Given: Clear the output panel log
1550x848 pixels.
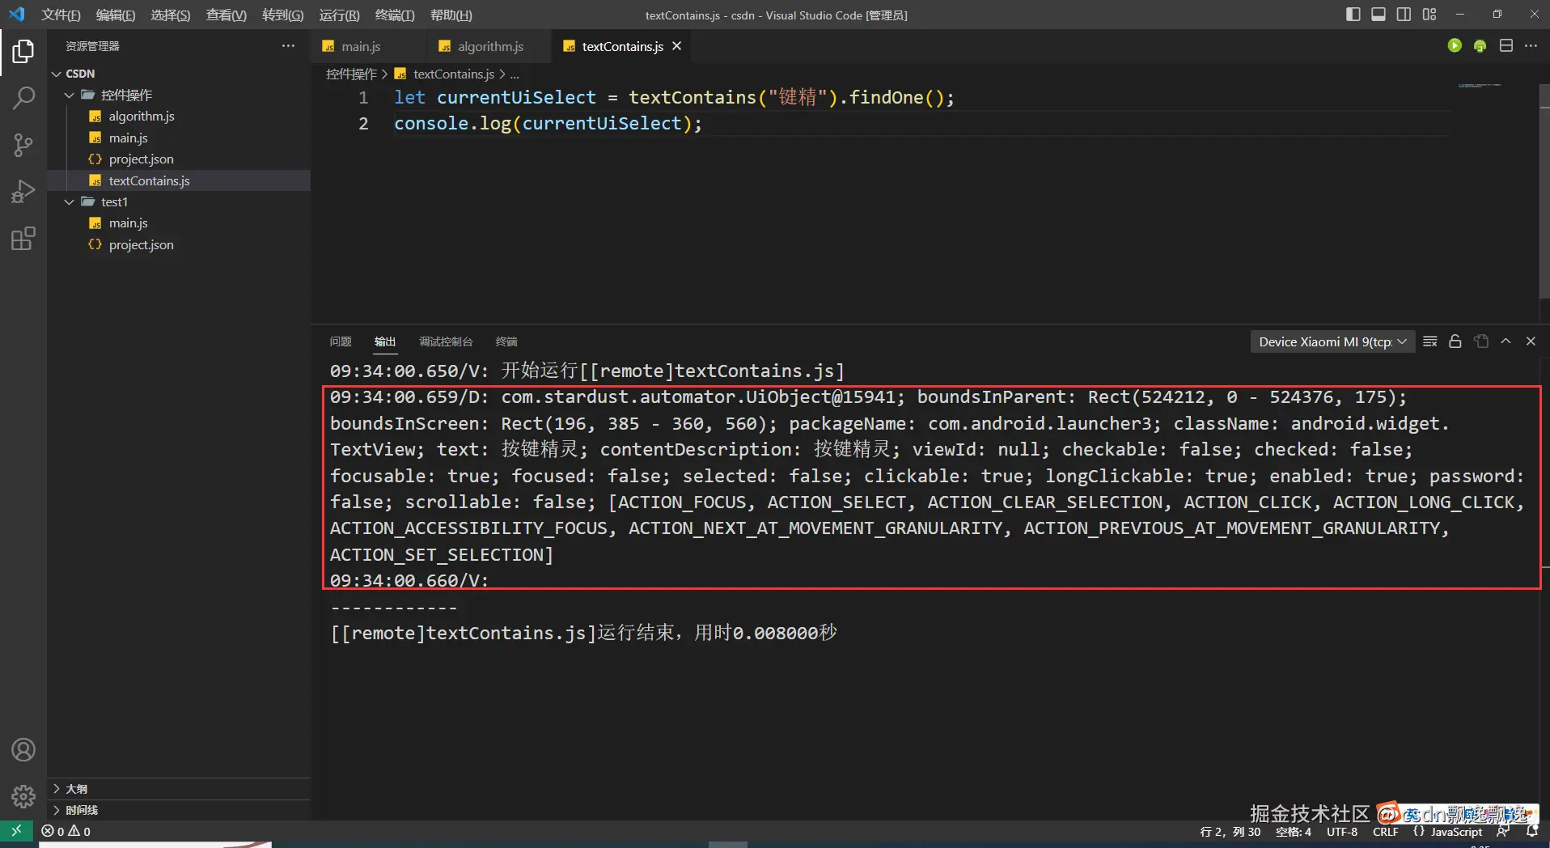Looking at the screenshot, I should click(1429, 341).
